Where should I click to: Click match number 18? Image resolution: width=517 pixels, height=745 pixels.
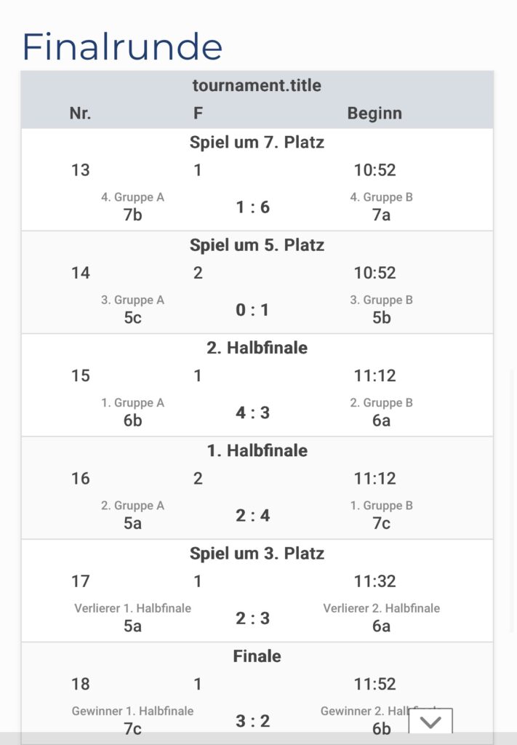(x=80, y=684)
